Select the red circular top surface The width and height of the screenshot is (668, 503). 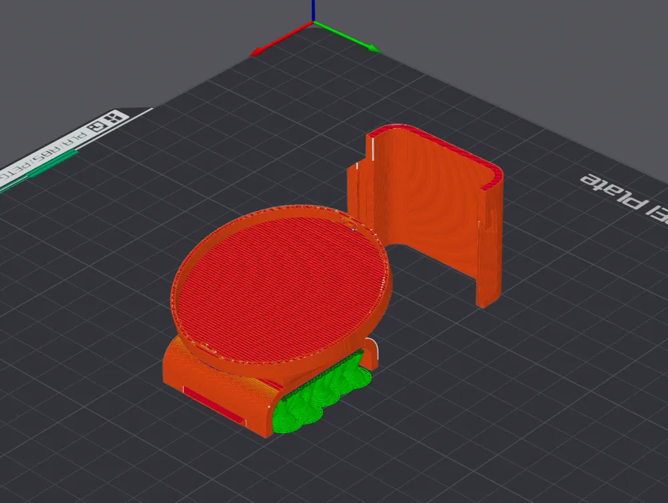point(281,274)
